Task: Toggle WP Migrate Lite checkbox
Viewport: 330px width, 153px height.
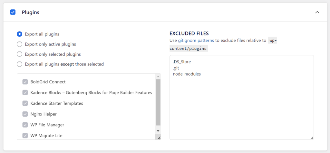Action: [x=25, y=136]
